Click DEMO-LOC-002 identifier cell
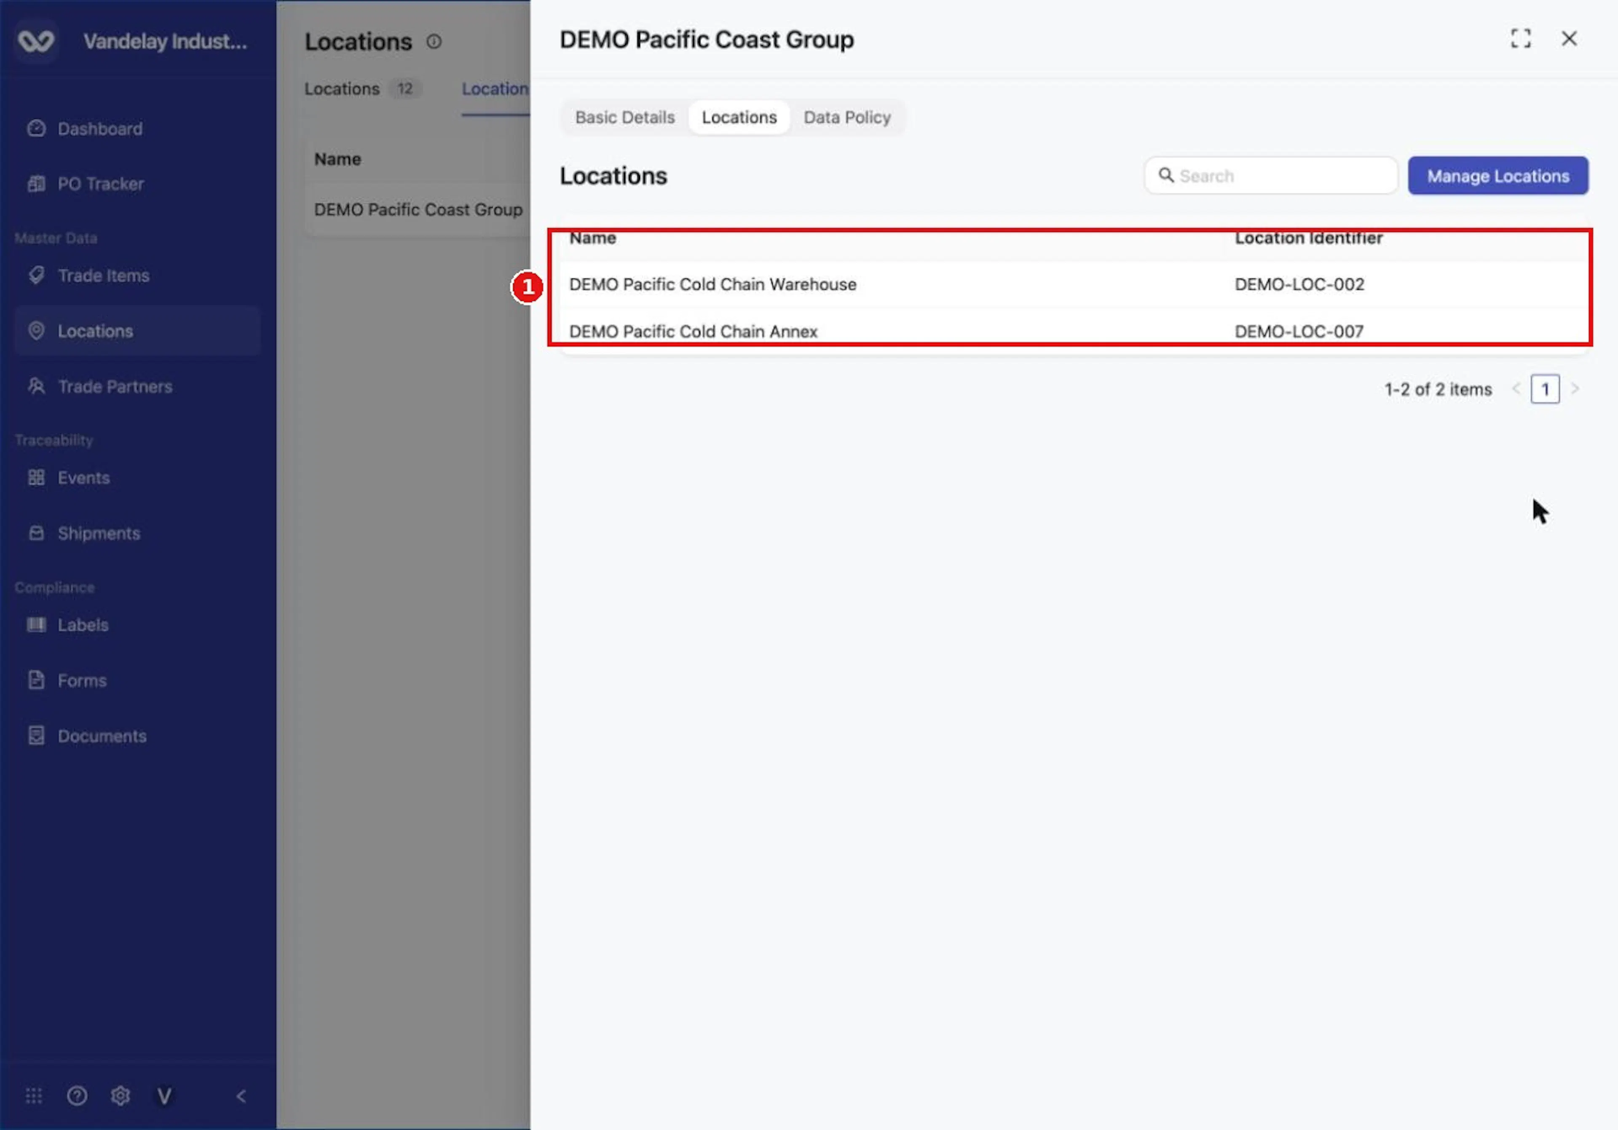1618x1130 pixels. 1299,285
